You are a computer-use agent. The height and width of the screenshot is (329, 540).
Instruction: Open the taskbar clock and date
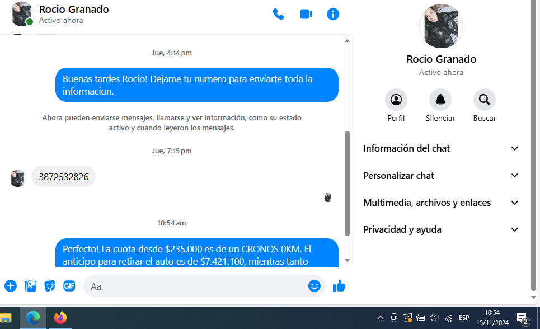[x=492, y=318]
